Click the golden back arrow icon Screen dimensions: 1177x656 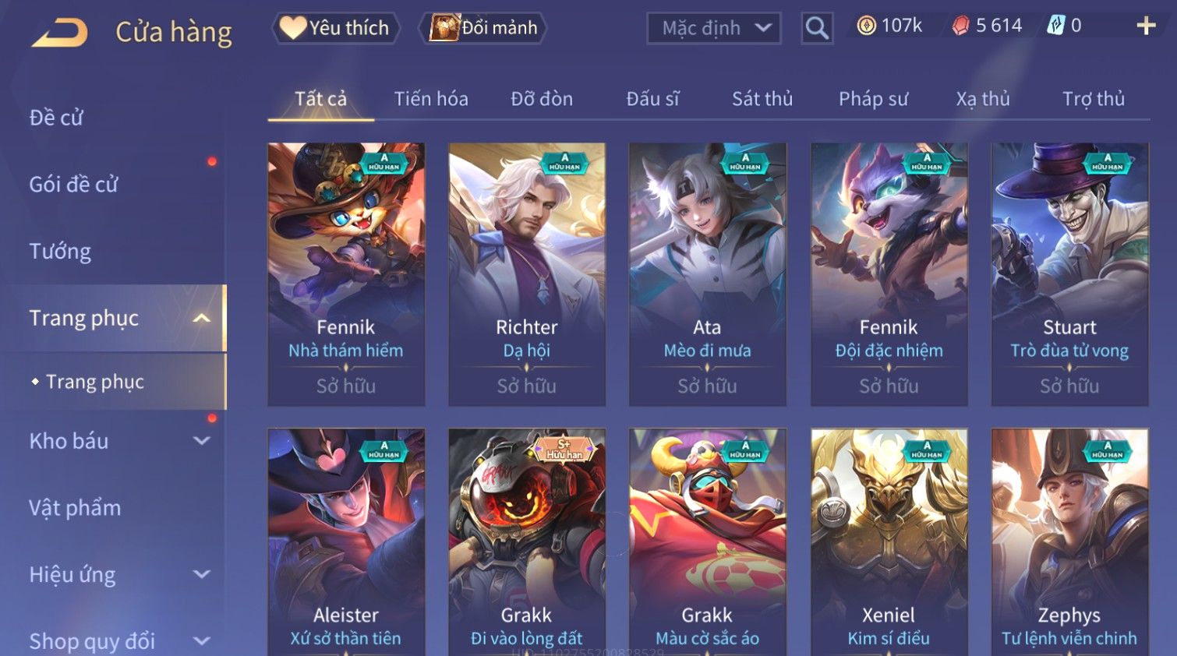click(x=60, y=33)
